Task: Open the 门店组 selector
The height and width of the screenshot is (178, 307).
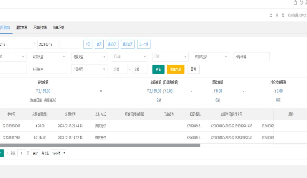Action: tap(130, 57)
